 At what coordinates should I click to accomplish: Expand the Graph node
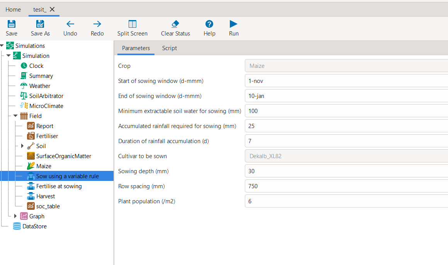click(x=15, y=216)
